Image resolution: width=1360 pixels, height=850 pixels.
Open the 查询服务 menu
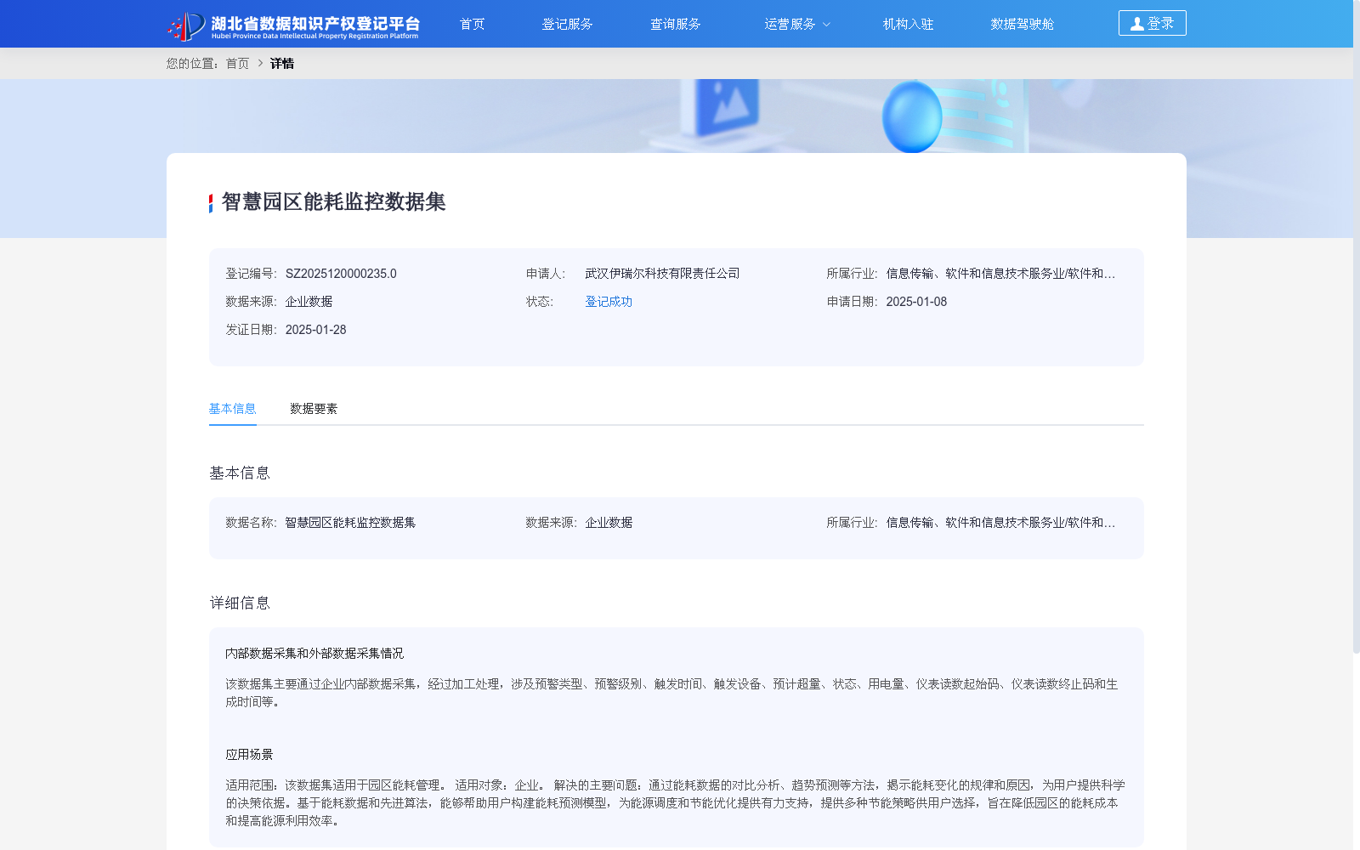tap(675, 24)
